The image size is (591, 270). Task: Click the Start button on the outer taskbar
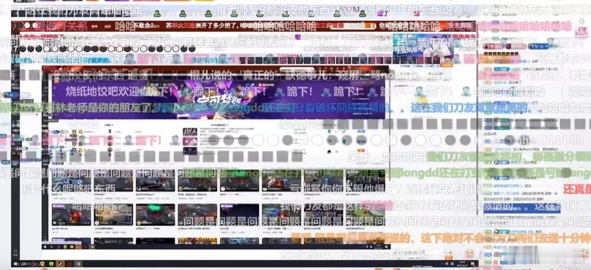[x=15, y=264]
